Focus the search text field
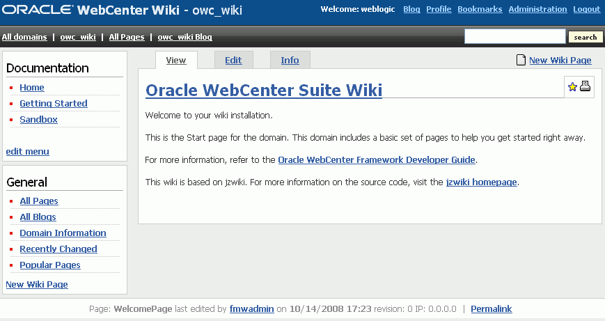Screen dimensions: 605x321 (x=515, y=37)
